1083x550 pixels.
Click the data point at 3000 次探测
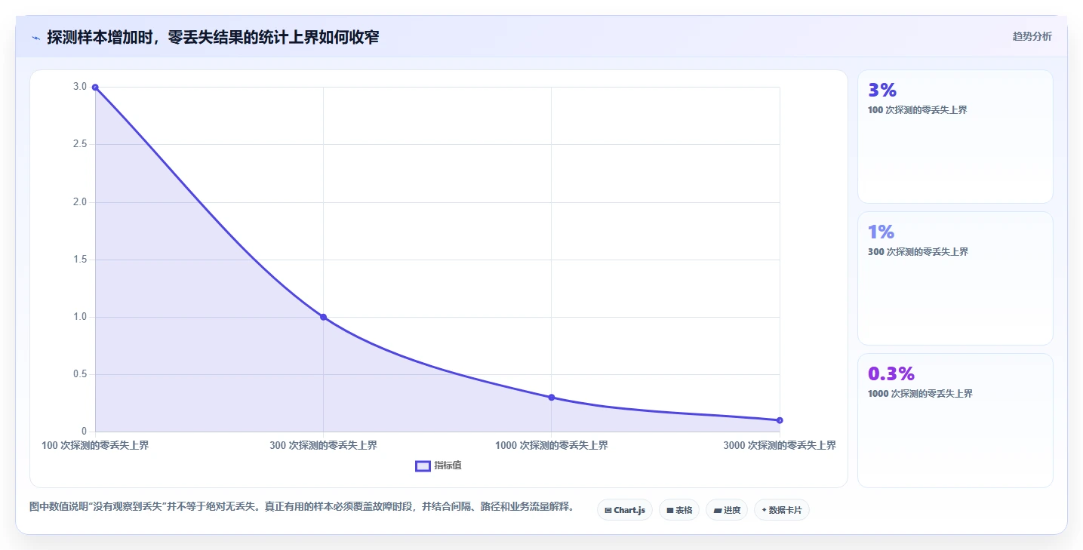(x=780, y=420)
